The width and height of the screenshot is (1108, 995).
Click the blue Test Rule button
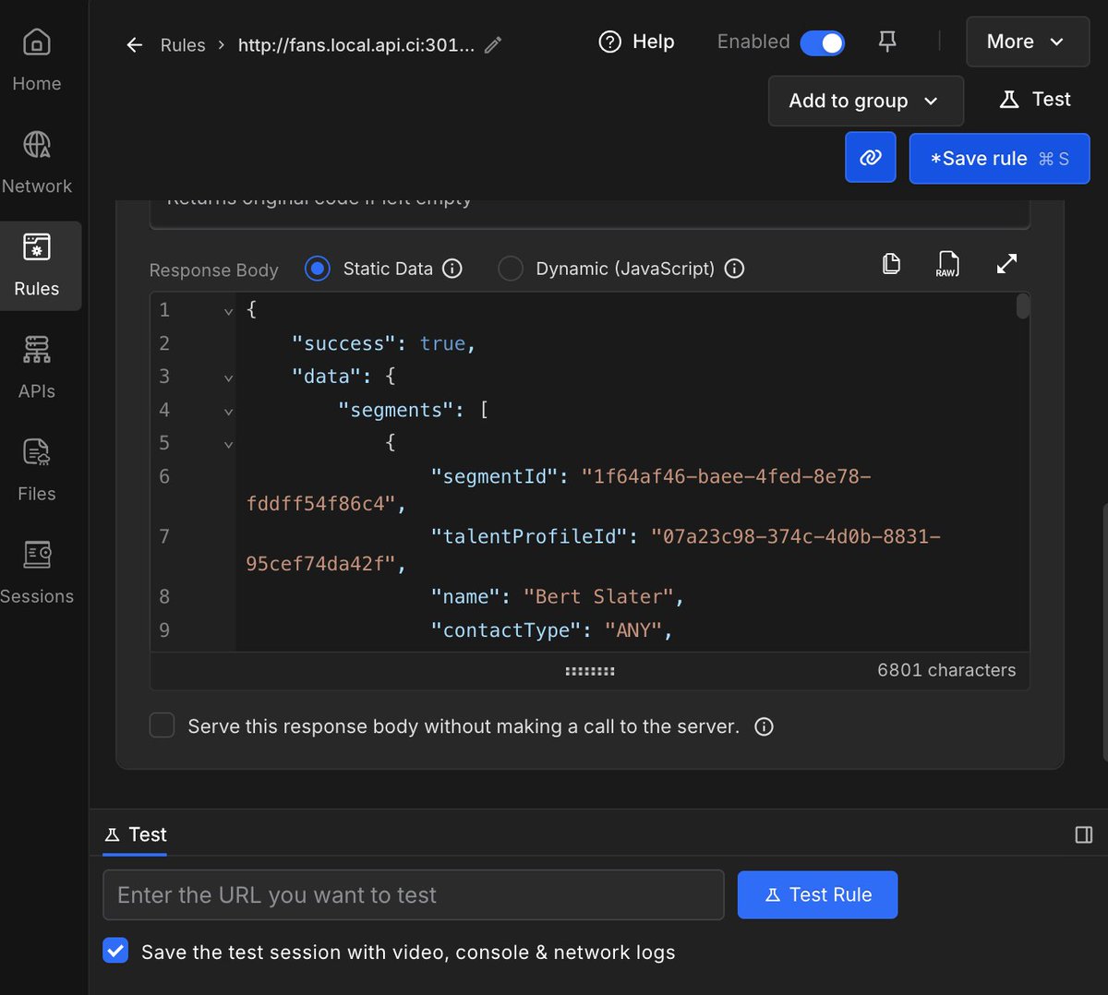[x=817, y=894]
